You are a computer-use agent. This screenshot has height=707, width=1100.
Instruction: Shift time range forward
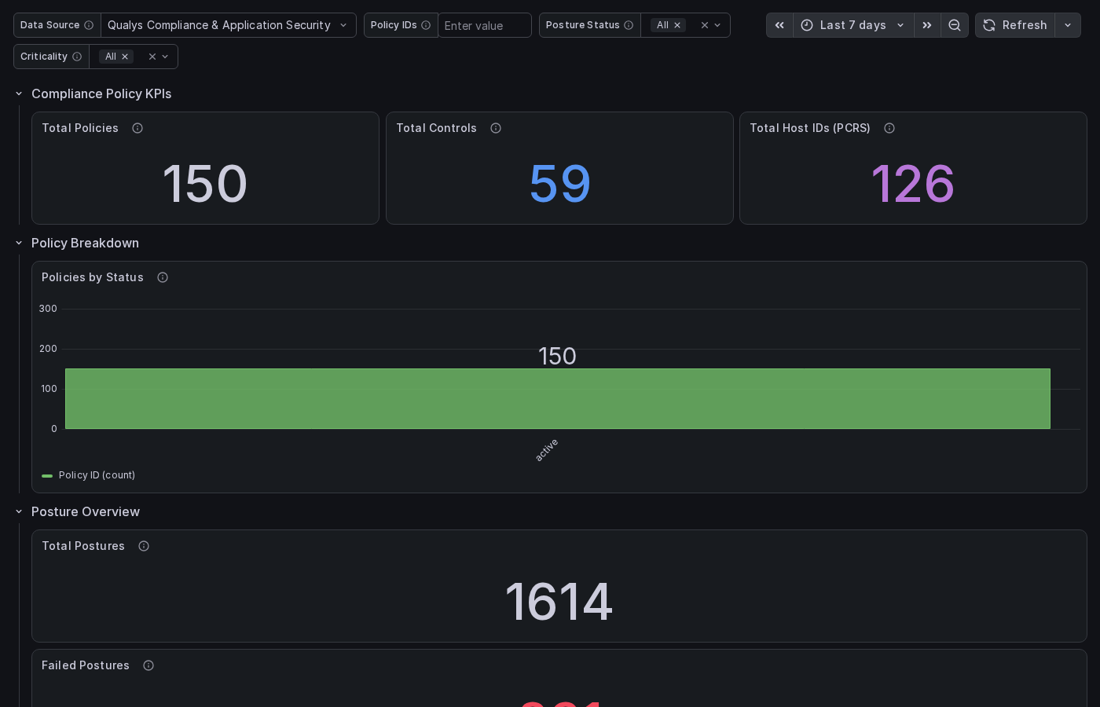tap(927, 25)
